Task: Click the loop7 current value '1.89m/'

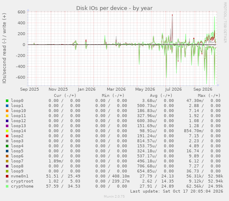Action: 56,161
